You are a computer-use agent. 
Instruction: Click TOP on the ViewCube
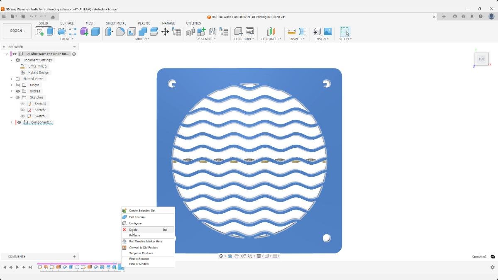481,59
